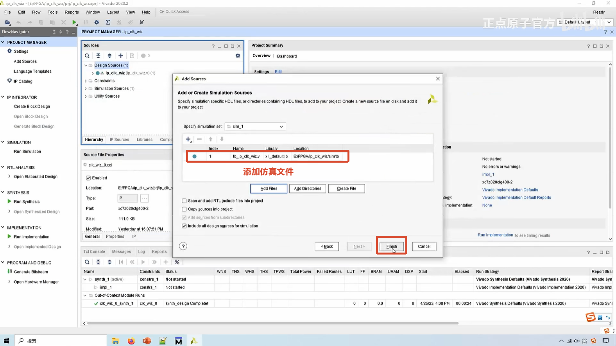Image resolution: width=616 pixels, height=346 pixels.
Task: Enable Copy sources into project
Action: pyautogui.click(x=184, y=209)
